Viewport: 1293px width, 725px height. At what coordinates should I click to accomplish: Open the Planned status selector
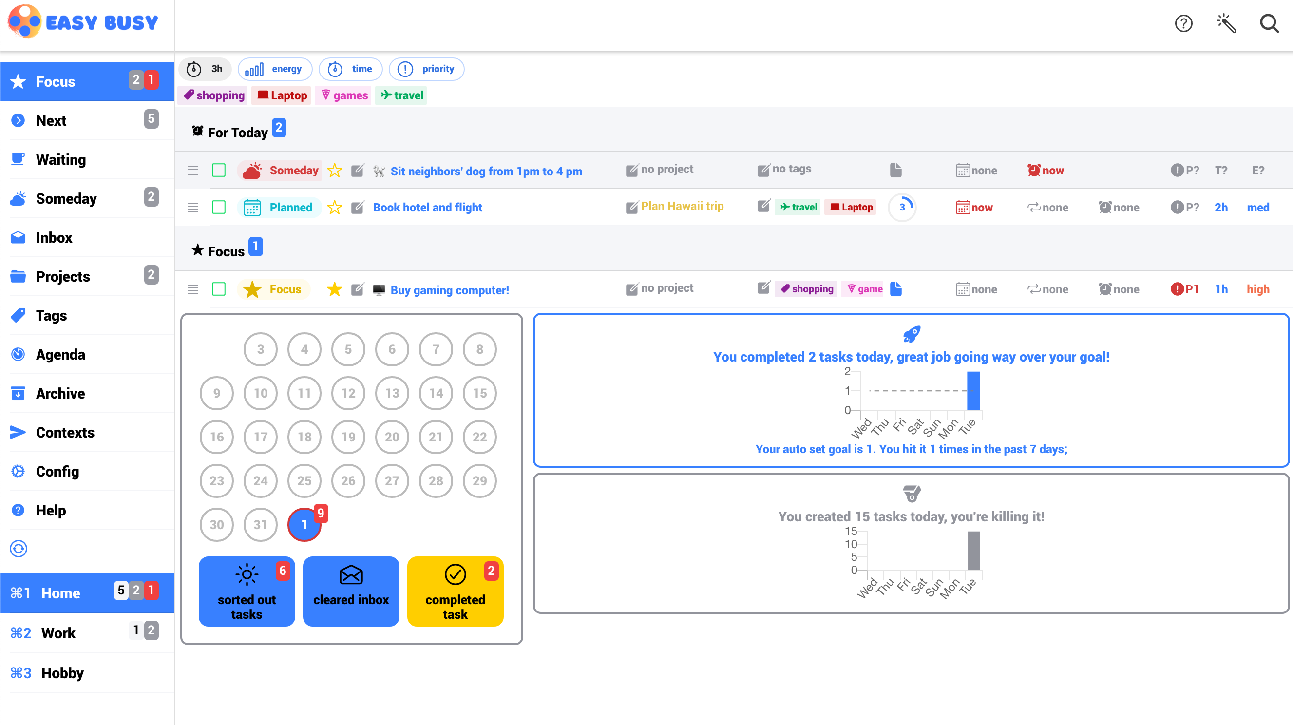[280, 207]
